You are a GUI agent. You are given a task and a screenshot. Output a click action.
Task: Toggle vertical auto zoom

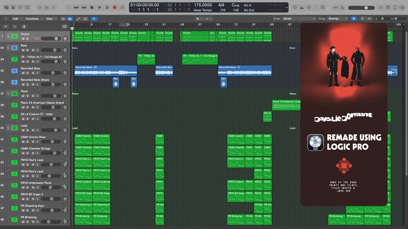click(x=362, y=19)
